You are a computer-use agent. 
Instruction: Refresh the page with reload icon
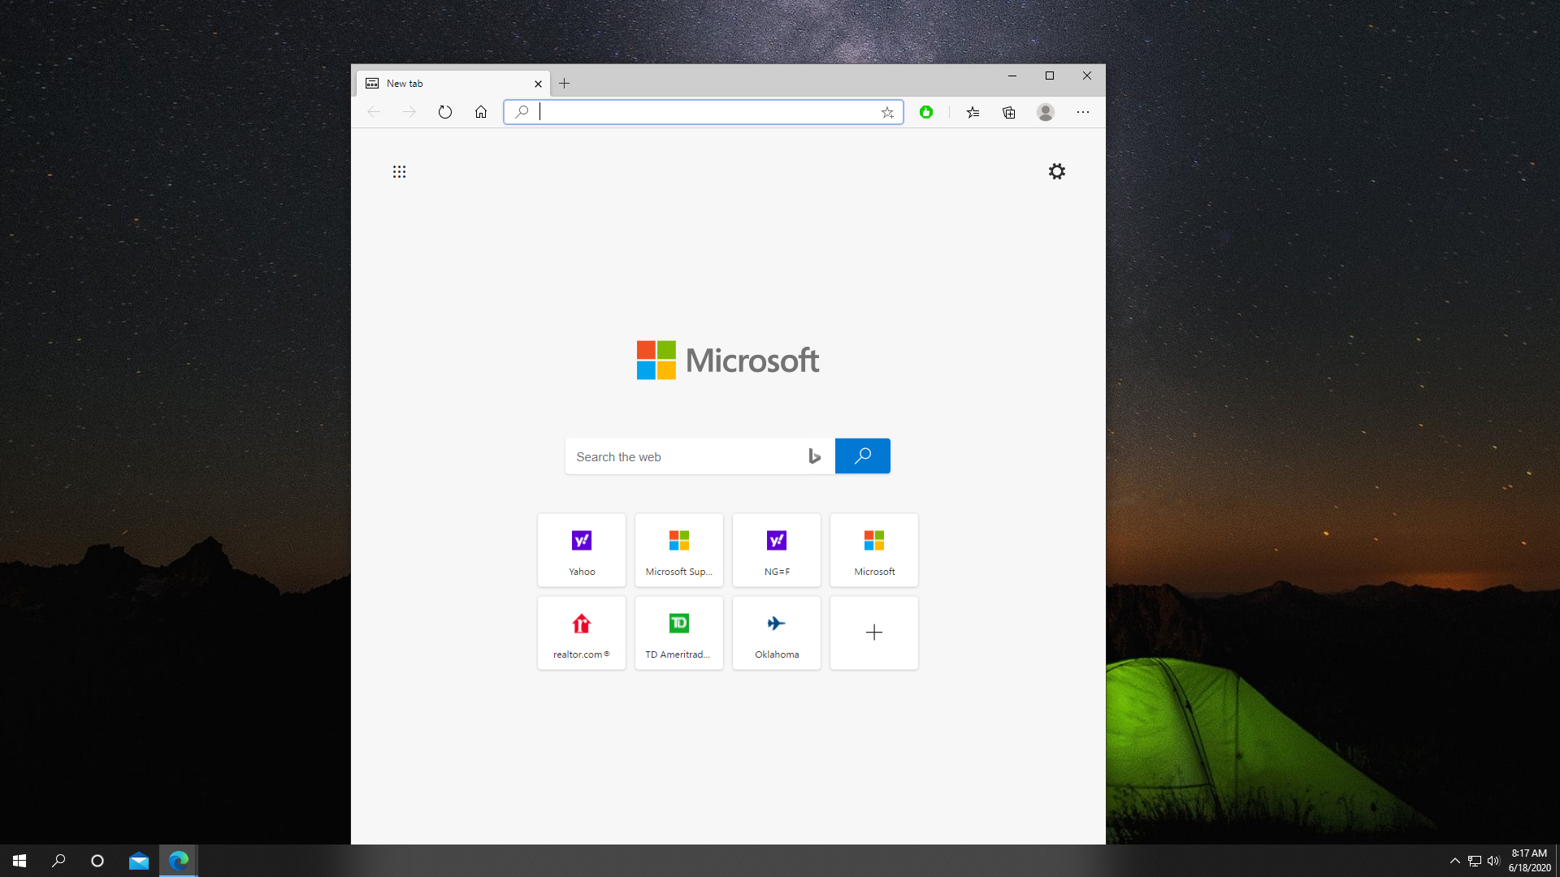point(445,112)
